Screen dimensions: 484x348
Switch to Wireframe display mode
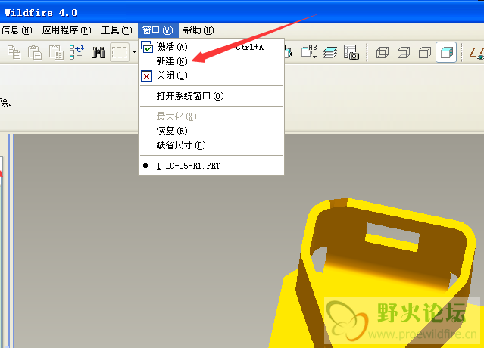point(383,53)
